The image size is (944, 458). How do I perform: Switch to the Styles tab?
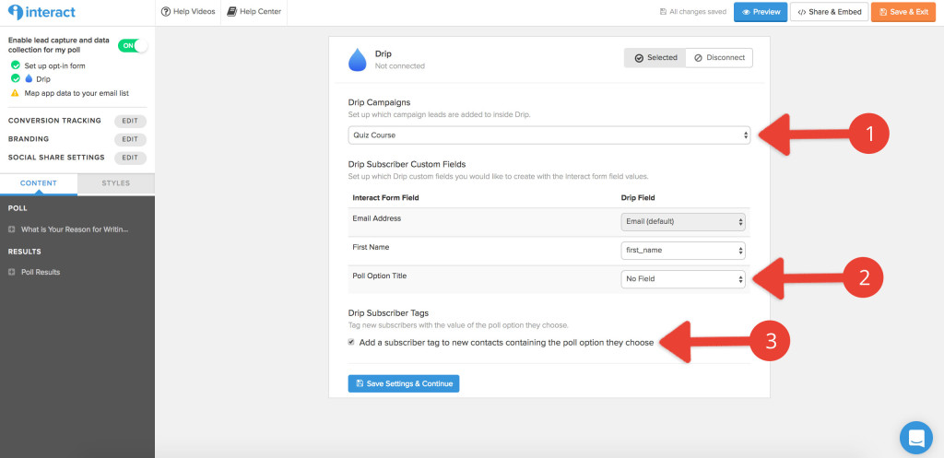[115, 183]
